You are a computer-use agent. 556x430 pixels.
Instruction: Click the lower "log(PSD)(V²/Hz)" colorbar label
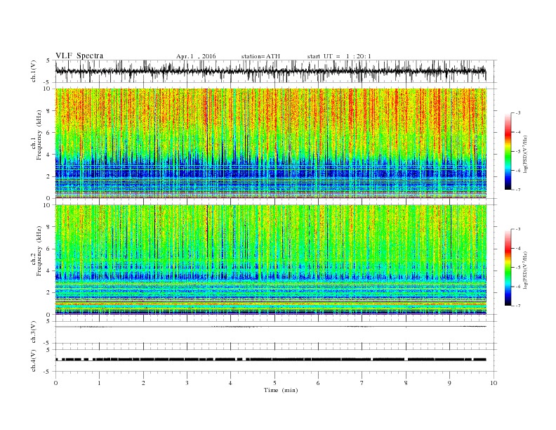pos(525,270)
